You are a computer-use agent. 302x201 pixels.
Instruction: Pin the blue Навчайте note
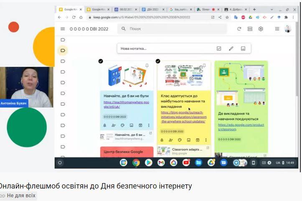147,66
